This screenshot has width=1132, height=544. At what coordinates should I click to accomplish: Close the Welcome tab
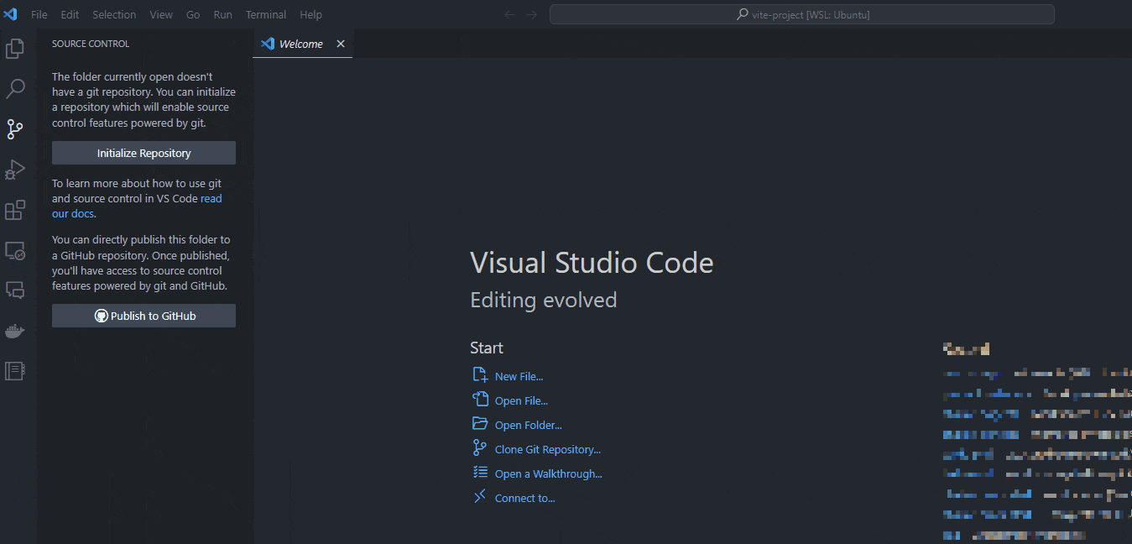[341, 44]
